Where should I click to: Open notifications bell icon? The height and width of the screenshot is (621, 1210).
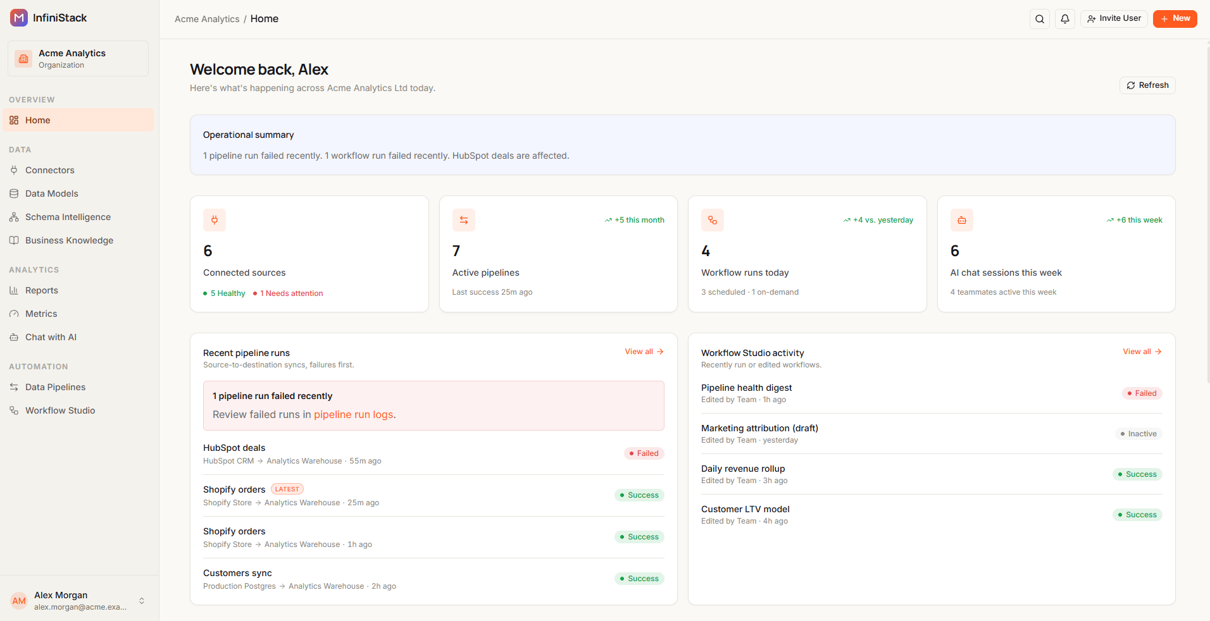pos(1065,19)
